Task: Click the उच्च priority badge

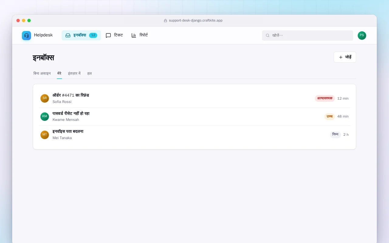Action: [329, 117]
